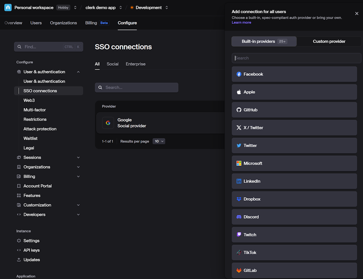
Task: Select the X / Twitter provider icon
Action: pyautogui.click(x=238, y=128)
